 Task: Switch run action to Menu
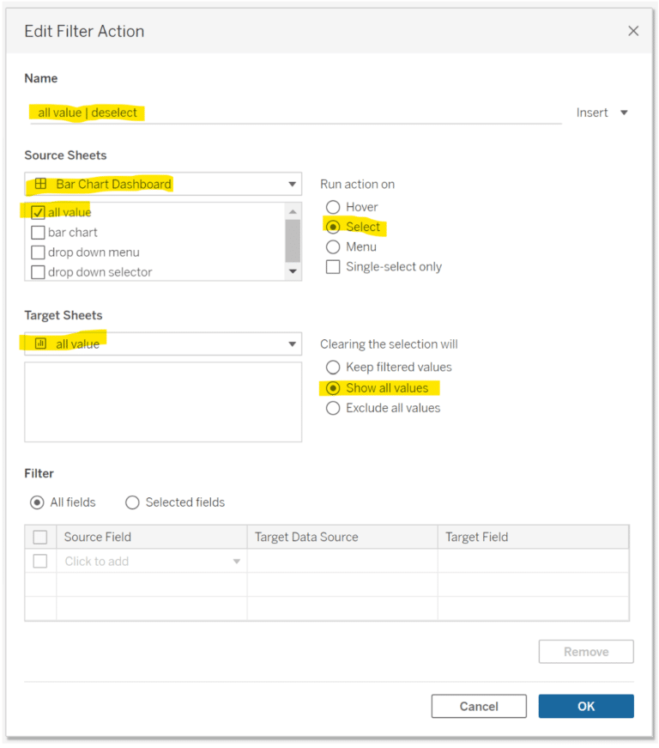coord(333,246)
